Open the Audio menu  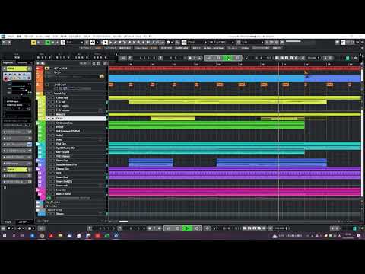(40, 37)
